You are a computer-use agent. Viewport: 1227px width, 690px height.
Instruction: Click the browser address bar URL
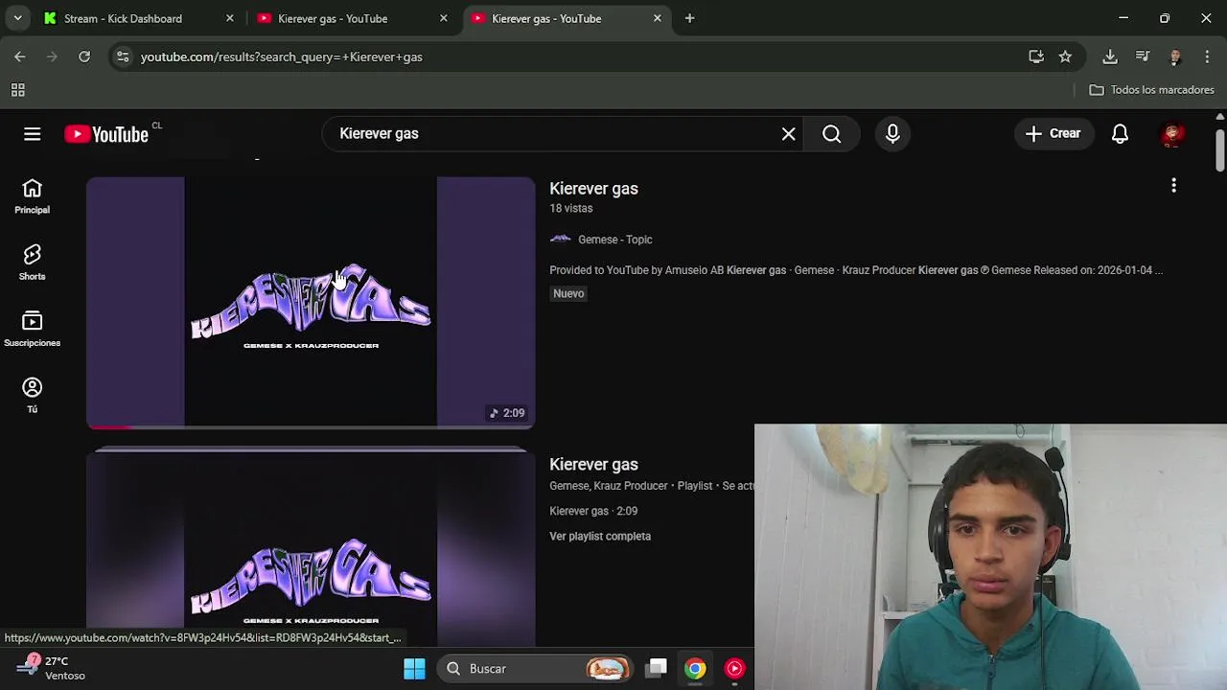(282, 57)
